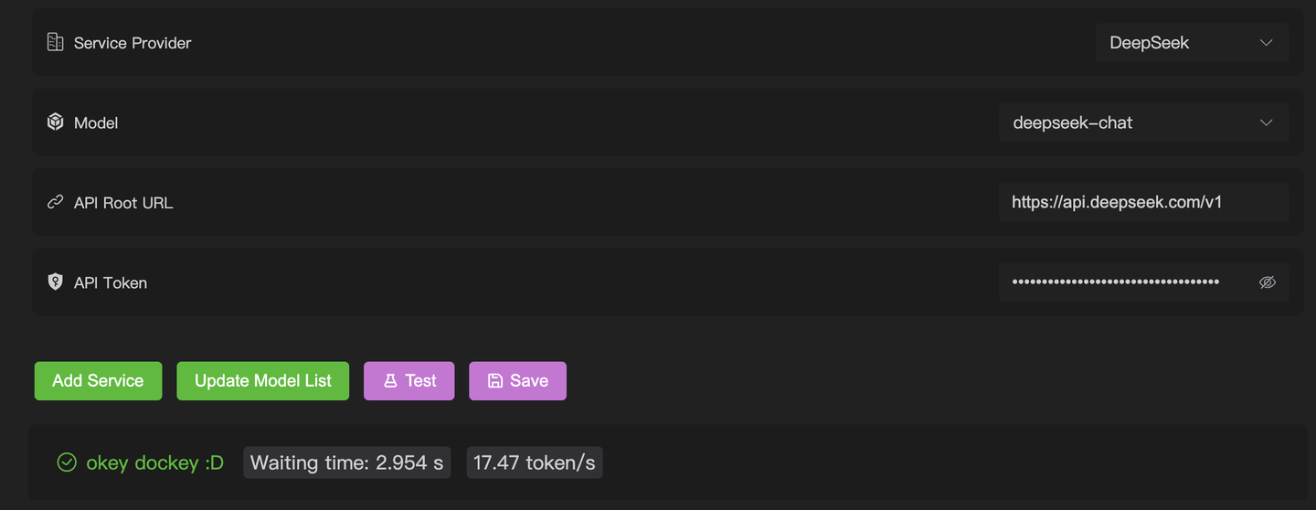This screenshot has width=1316, height=510.
Task: Focus the masked API Token field
Action: click(x=1143, y=282)
